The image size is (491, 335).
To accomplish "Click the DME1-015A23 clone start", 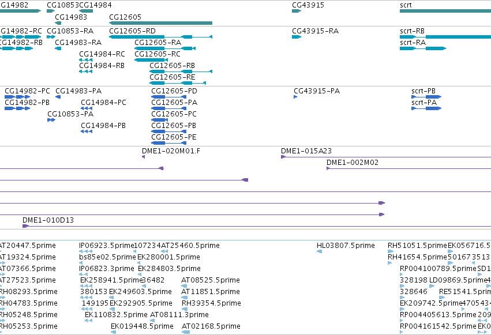I will 283,157.
